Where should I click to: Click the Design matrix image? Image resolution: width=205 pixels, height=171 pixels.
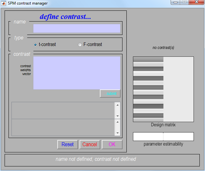click(163, 89)
